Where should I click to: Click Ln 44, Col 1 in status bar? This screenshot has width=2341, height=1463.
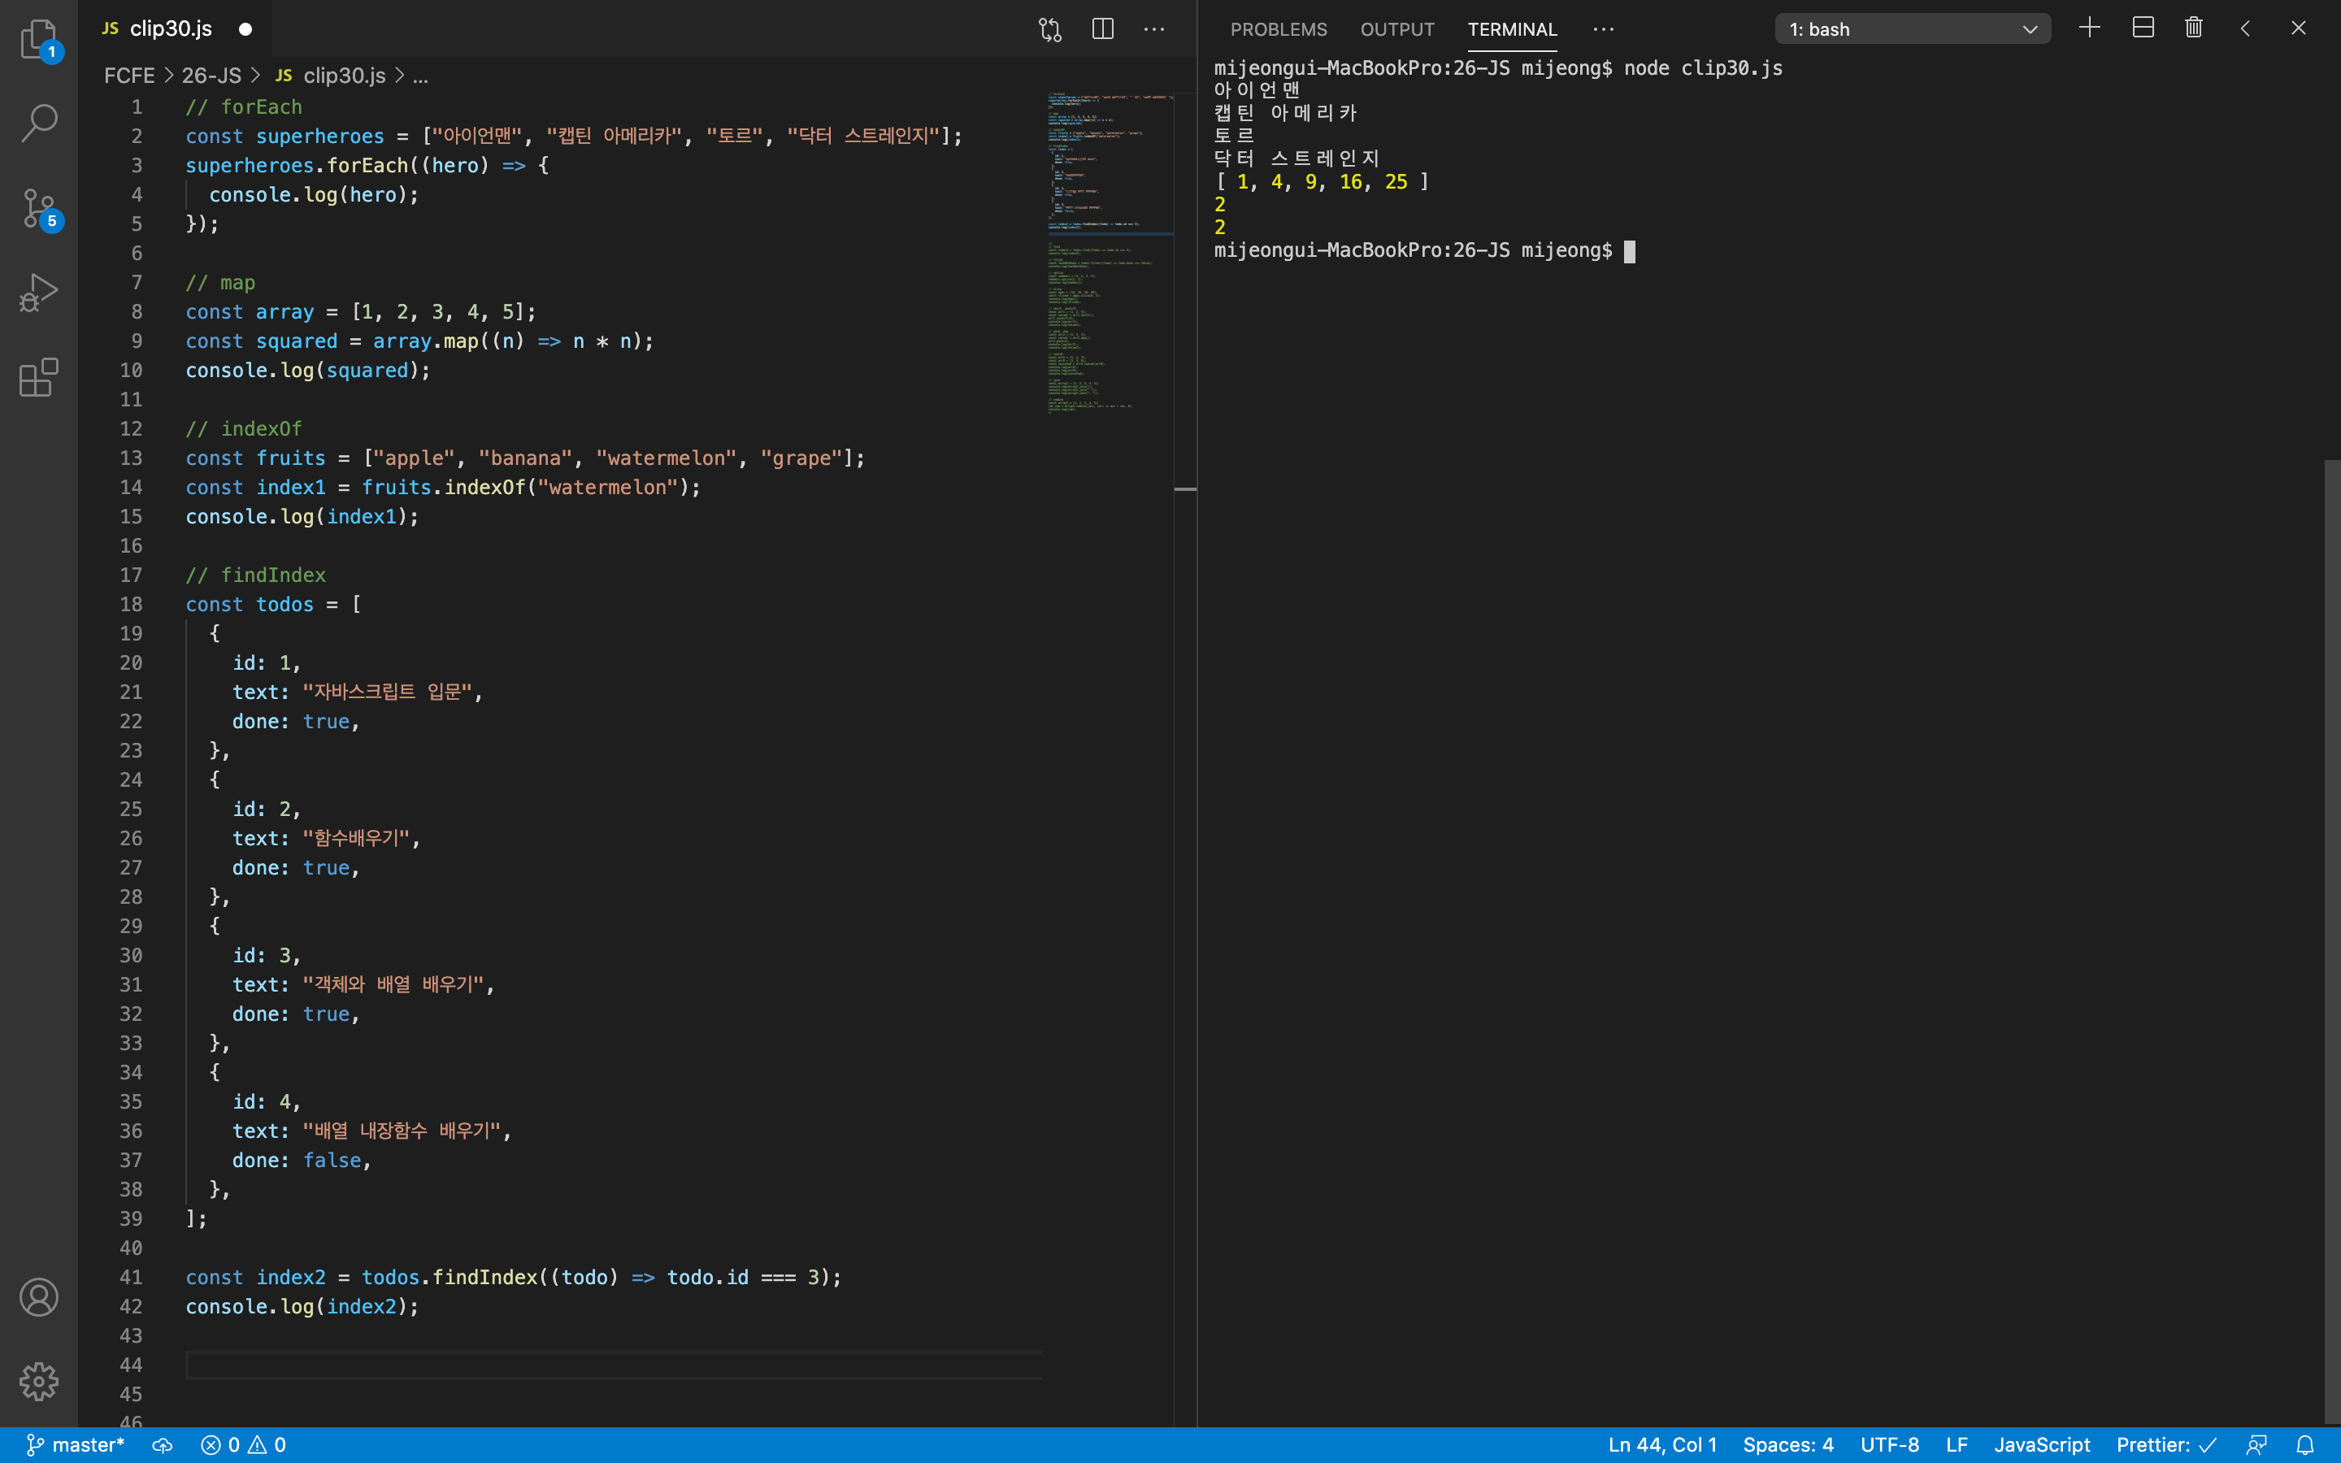tap(1662, 1444)
